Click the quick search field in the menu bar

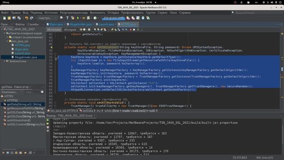(258, 13)
